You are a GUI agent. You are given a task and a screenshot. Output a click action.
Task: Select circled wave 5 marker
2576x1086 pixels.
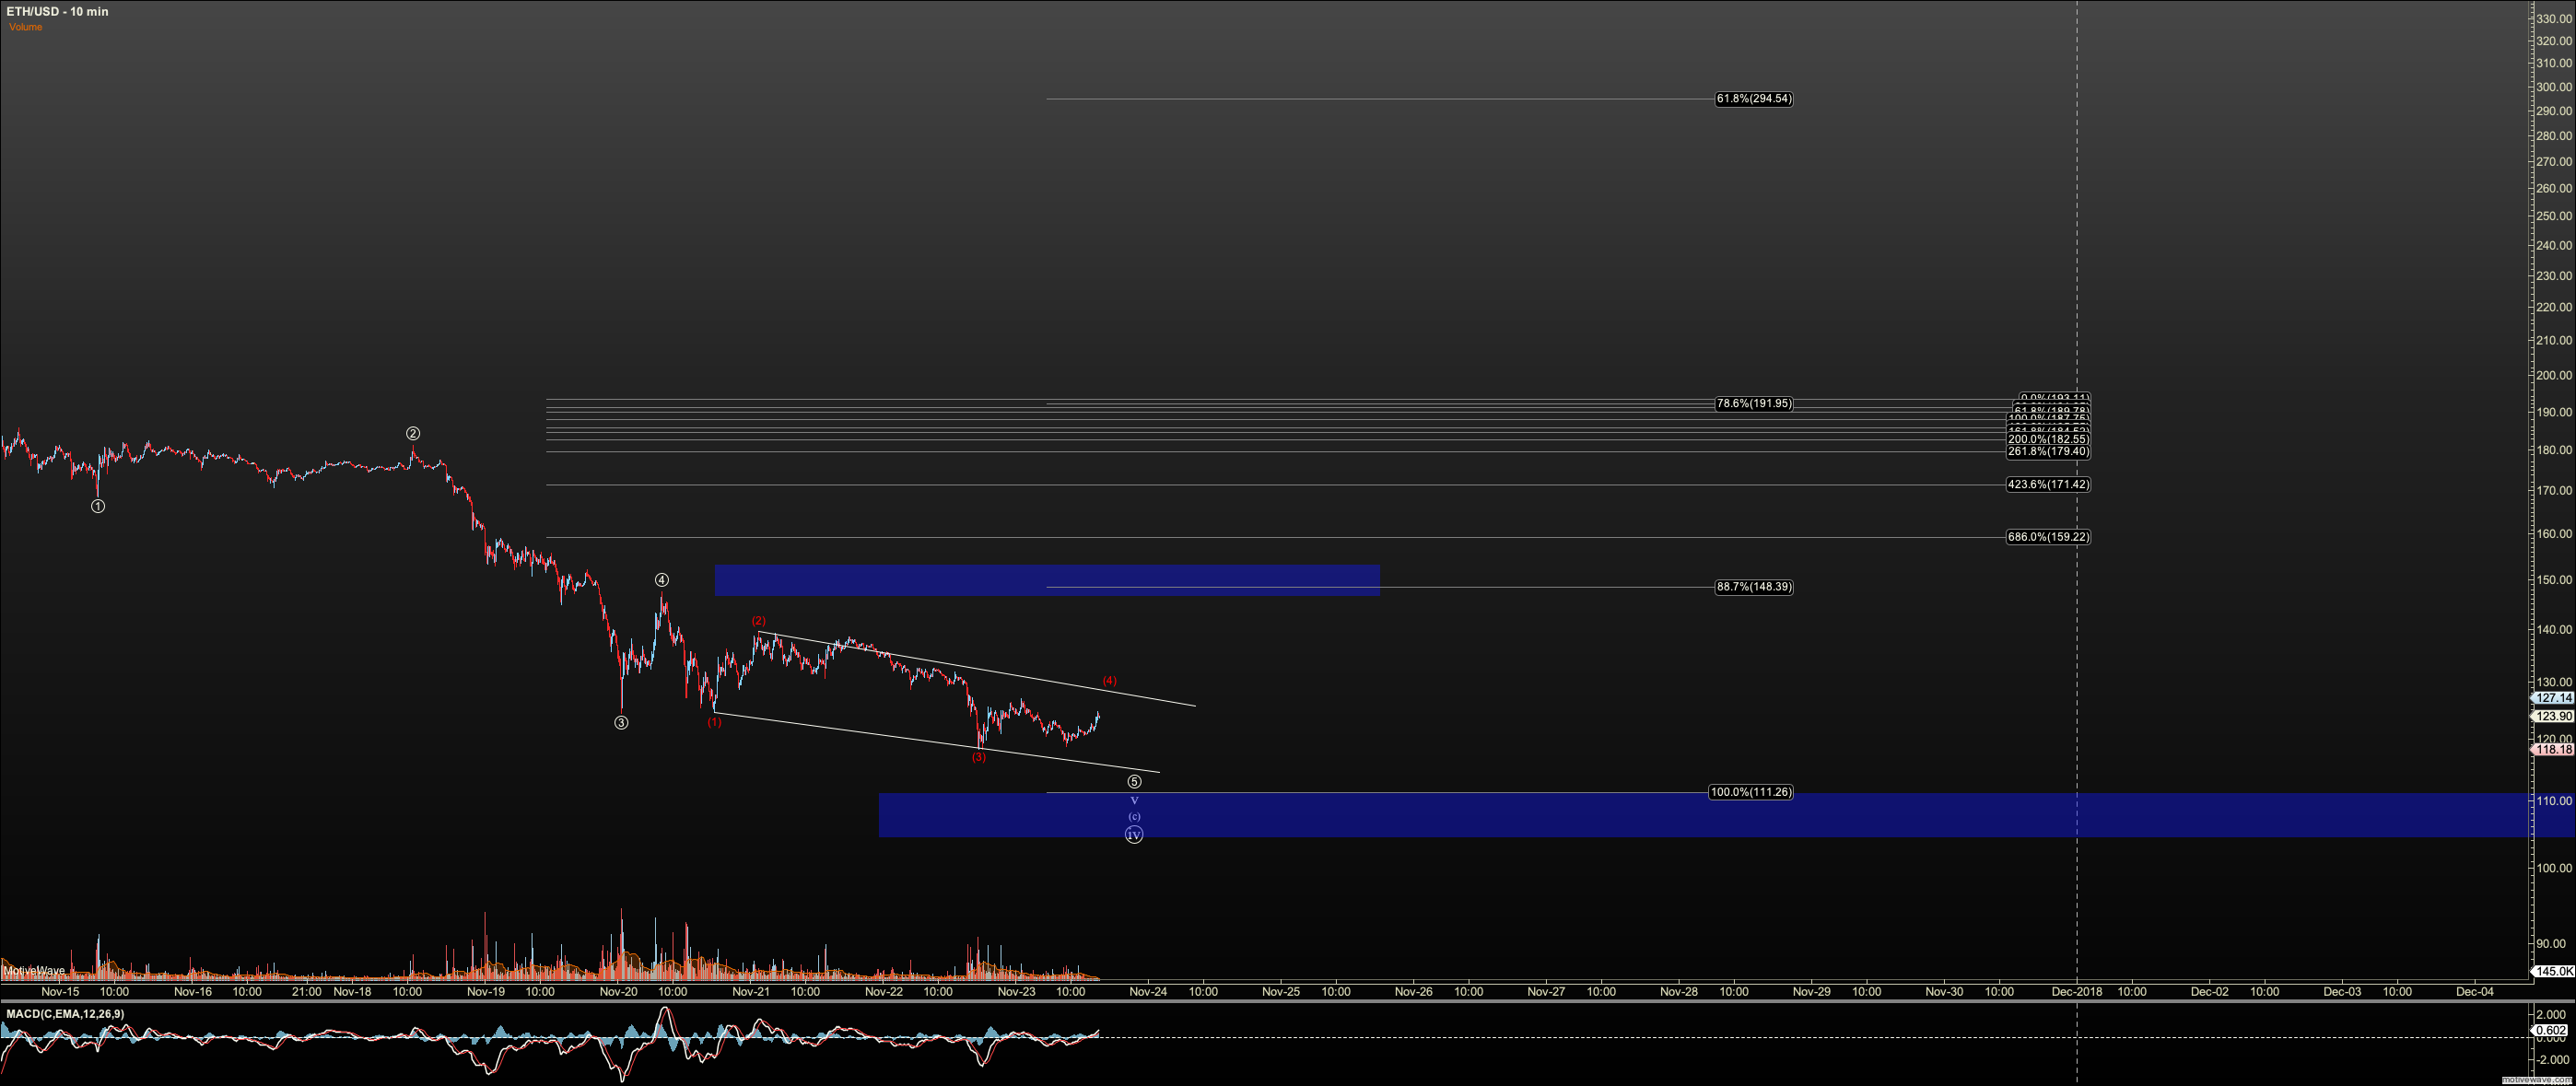(1134, 782)
